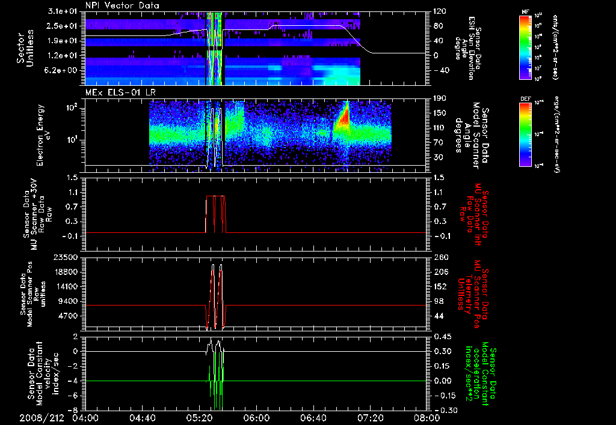Click the "DEF" caption above the color bar
Viewport: 616px width, 425px height.
point(525,99)
